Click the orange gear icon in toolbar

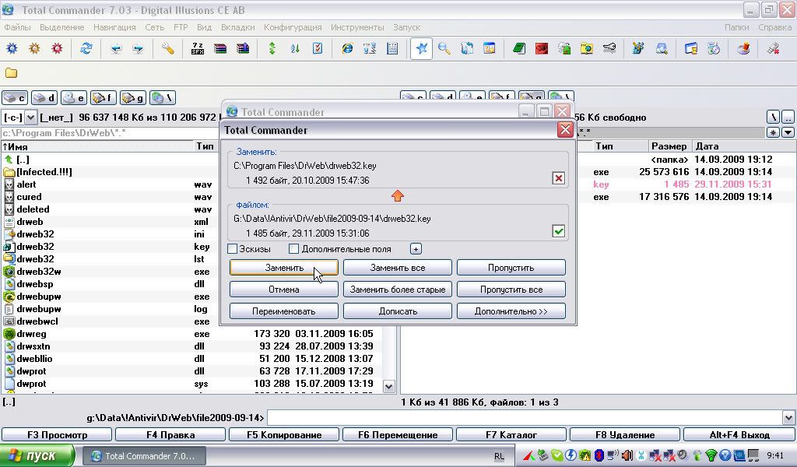tap(34, 49)
